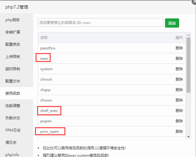Click the chgrp name cell
The height and width of the screenshot is (157, 196).
tap(45, 90)
